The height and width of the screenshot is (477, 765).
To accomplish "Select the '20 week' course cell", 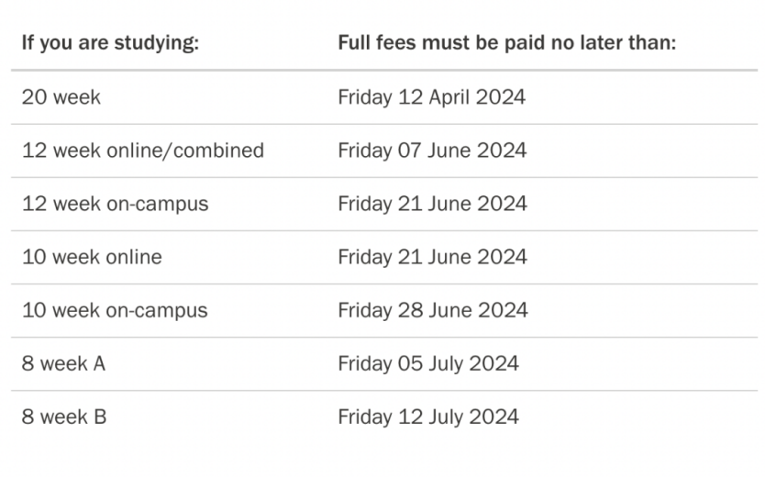I will click(61, 96).
